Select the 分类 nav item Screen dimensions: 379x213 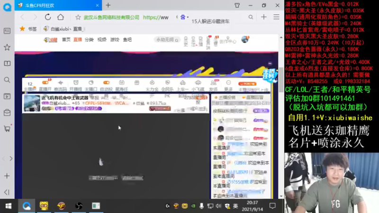pyautogui.click(x=89, y=40)
